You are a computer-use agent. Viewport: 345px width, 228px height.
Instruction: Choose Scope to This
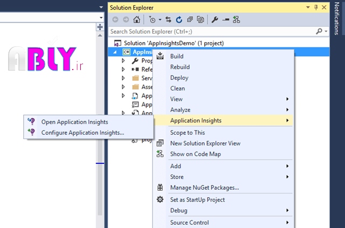click(224, 133)
